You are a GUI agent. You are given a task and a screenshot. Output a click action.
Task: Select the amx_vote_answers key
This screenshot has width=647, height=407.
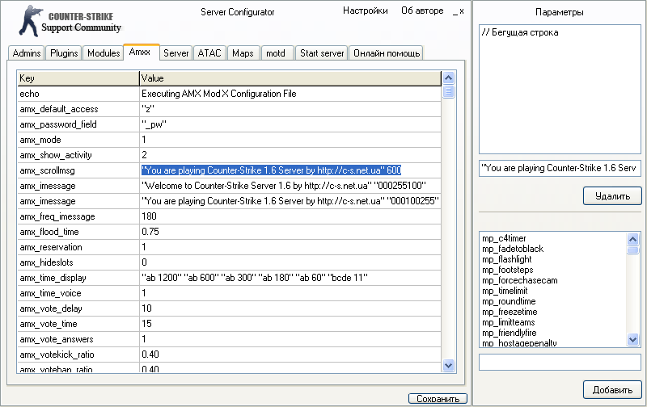[x=78, y=339]
